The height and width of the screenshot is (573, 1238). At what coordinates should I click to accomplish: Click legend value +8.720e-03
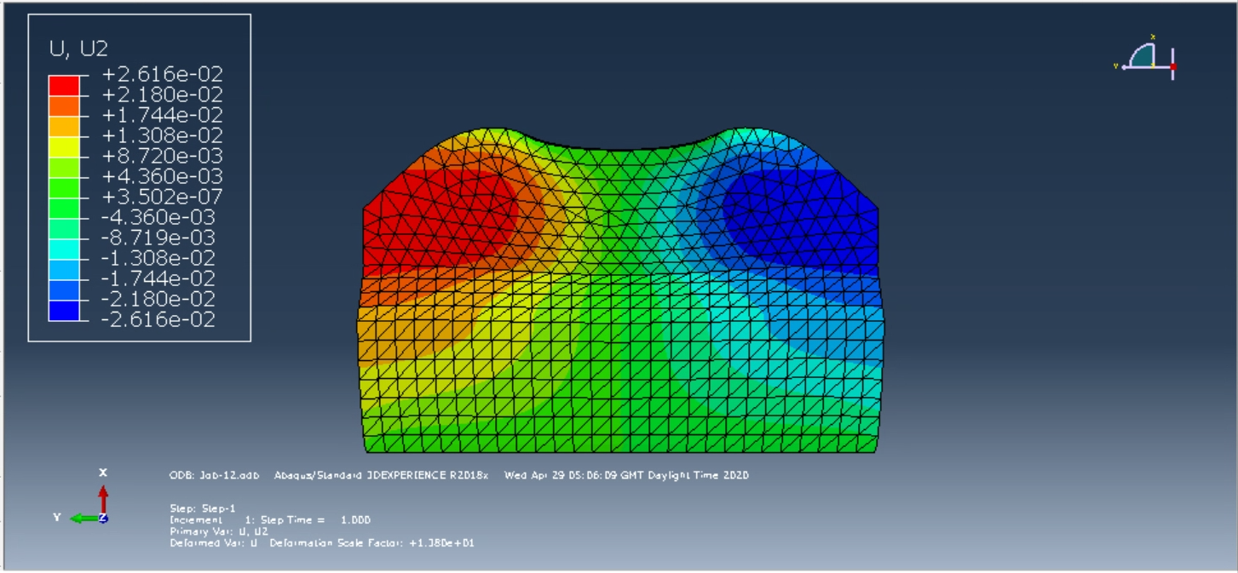click(x=162, y=156)
